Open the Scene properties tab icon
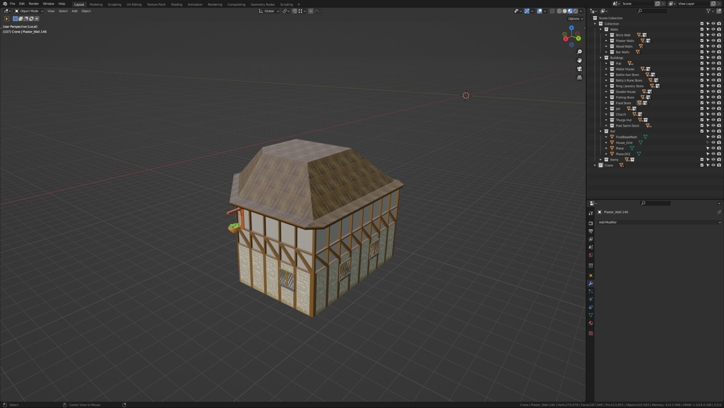The image size is (724, 408). 591,247
